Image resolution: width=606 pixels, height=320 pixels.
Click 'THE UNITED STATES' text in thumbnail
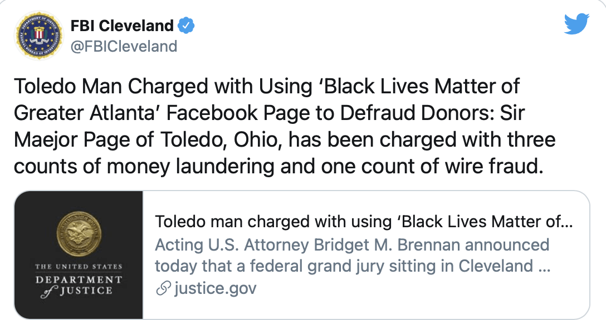[79, 267]
